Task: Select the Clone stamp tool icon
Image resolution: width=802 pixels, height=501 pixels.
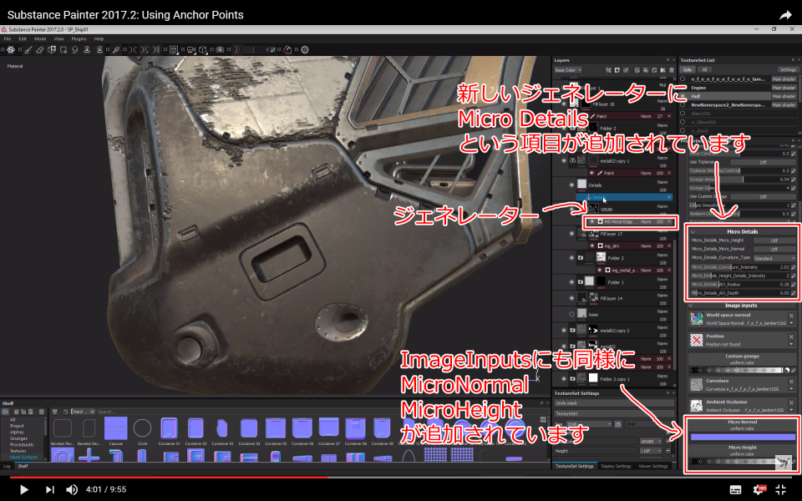Action: 88,49
